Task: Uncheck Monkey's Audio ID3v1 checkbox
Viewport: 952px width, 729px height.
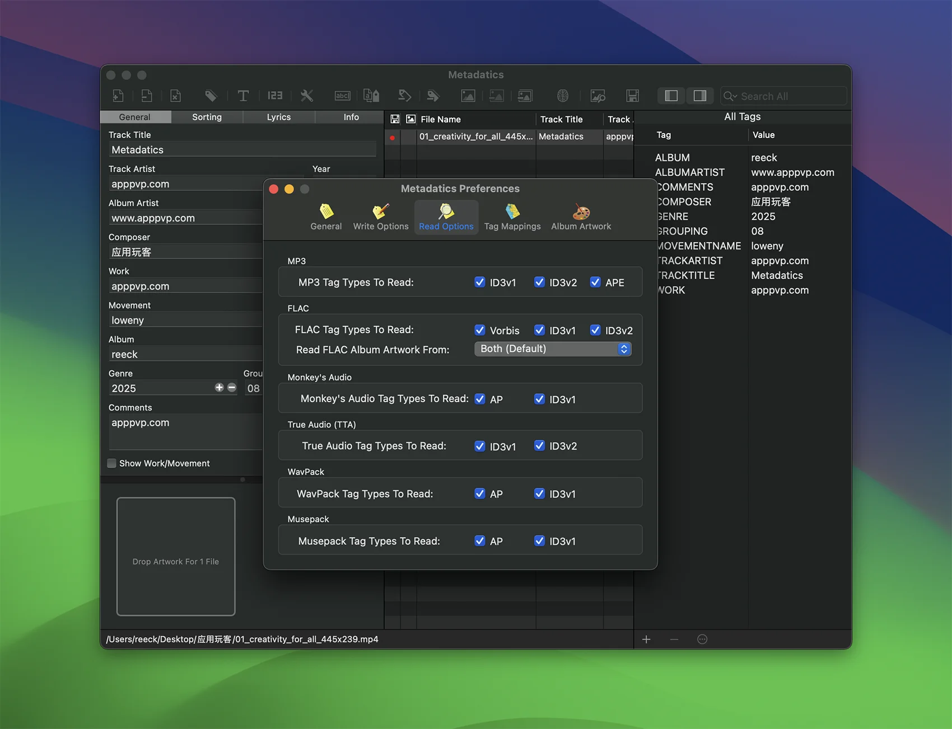Action: (x=539, y=399)
